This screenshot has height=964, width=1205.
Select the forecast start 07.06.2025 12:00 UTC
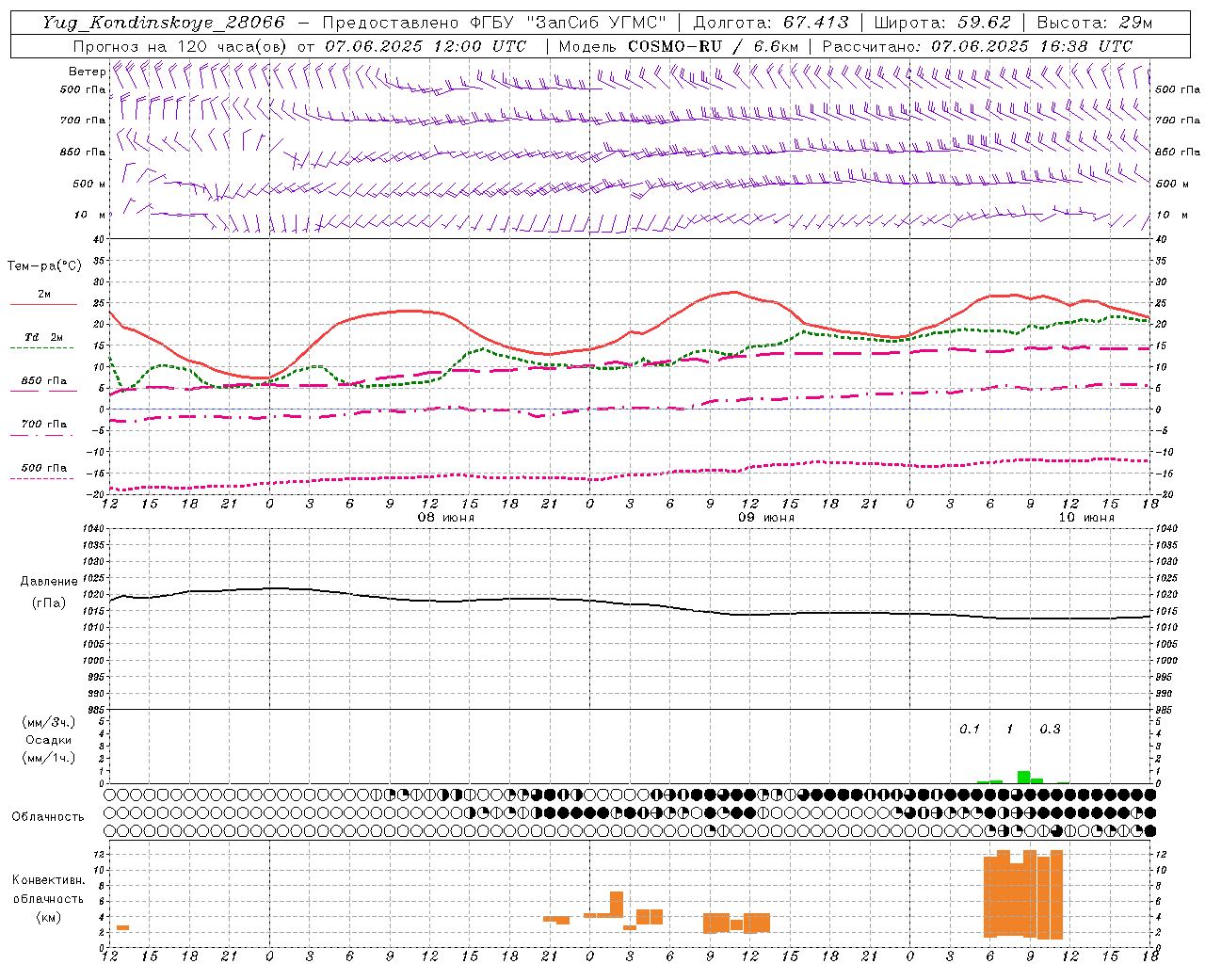(426, 46)
